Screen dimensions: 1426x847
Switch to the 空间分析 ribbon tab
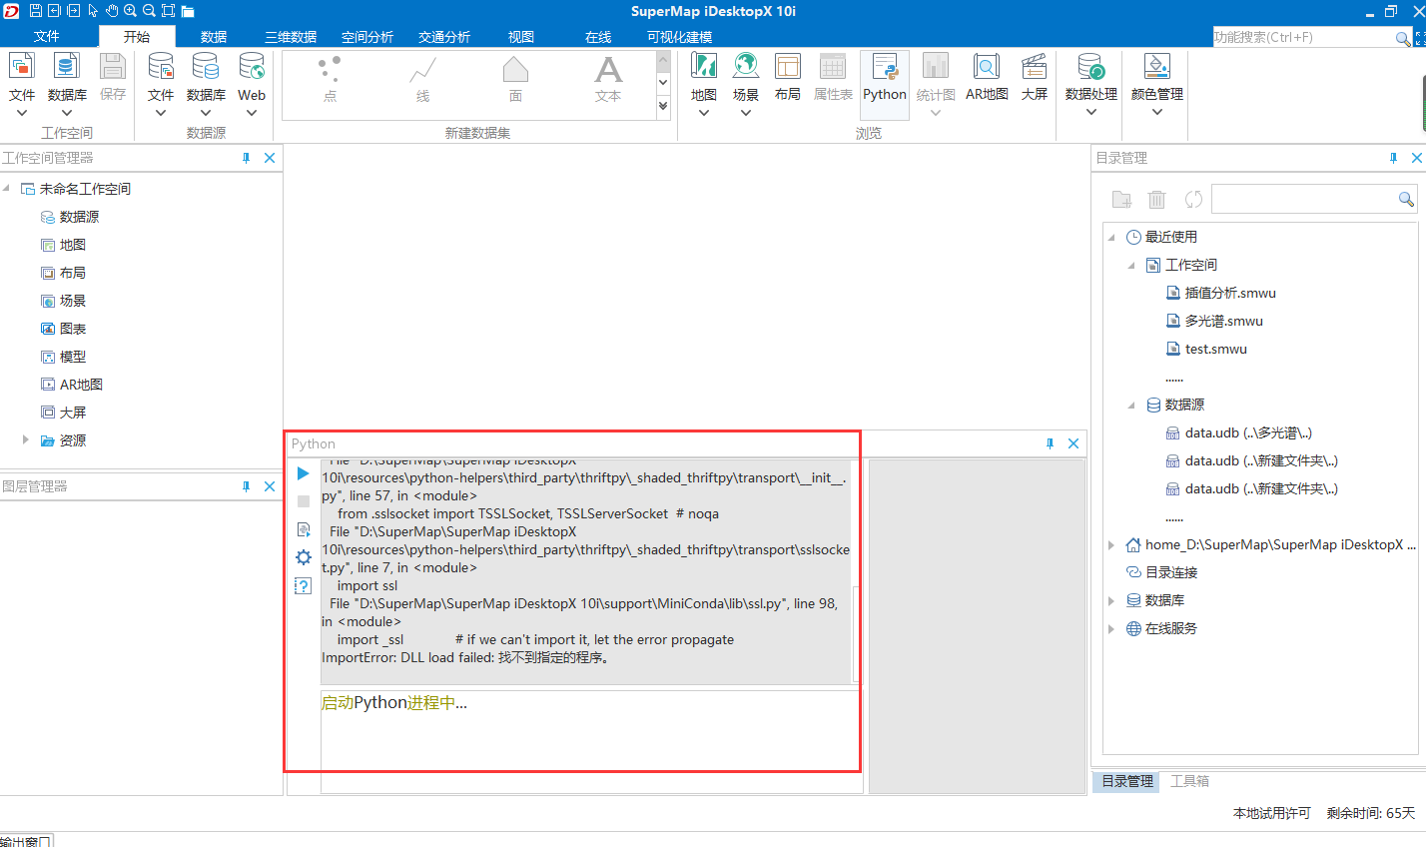pyautogui.click(x=367, y=37)
